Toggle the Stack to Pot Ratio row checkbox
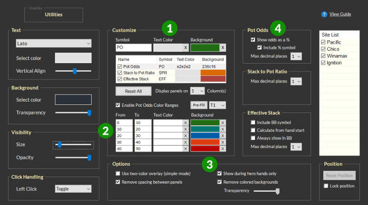The height and width of the screenshot is (205, 368). [x=120, y=73]
